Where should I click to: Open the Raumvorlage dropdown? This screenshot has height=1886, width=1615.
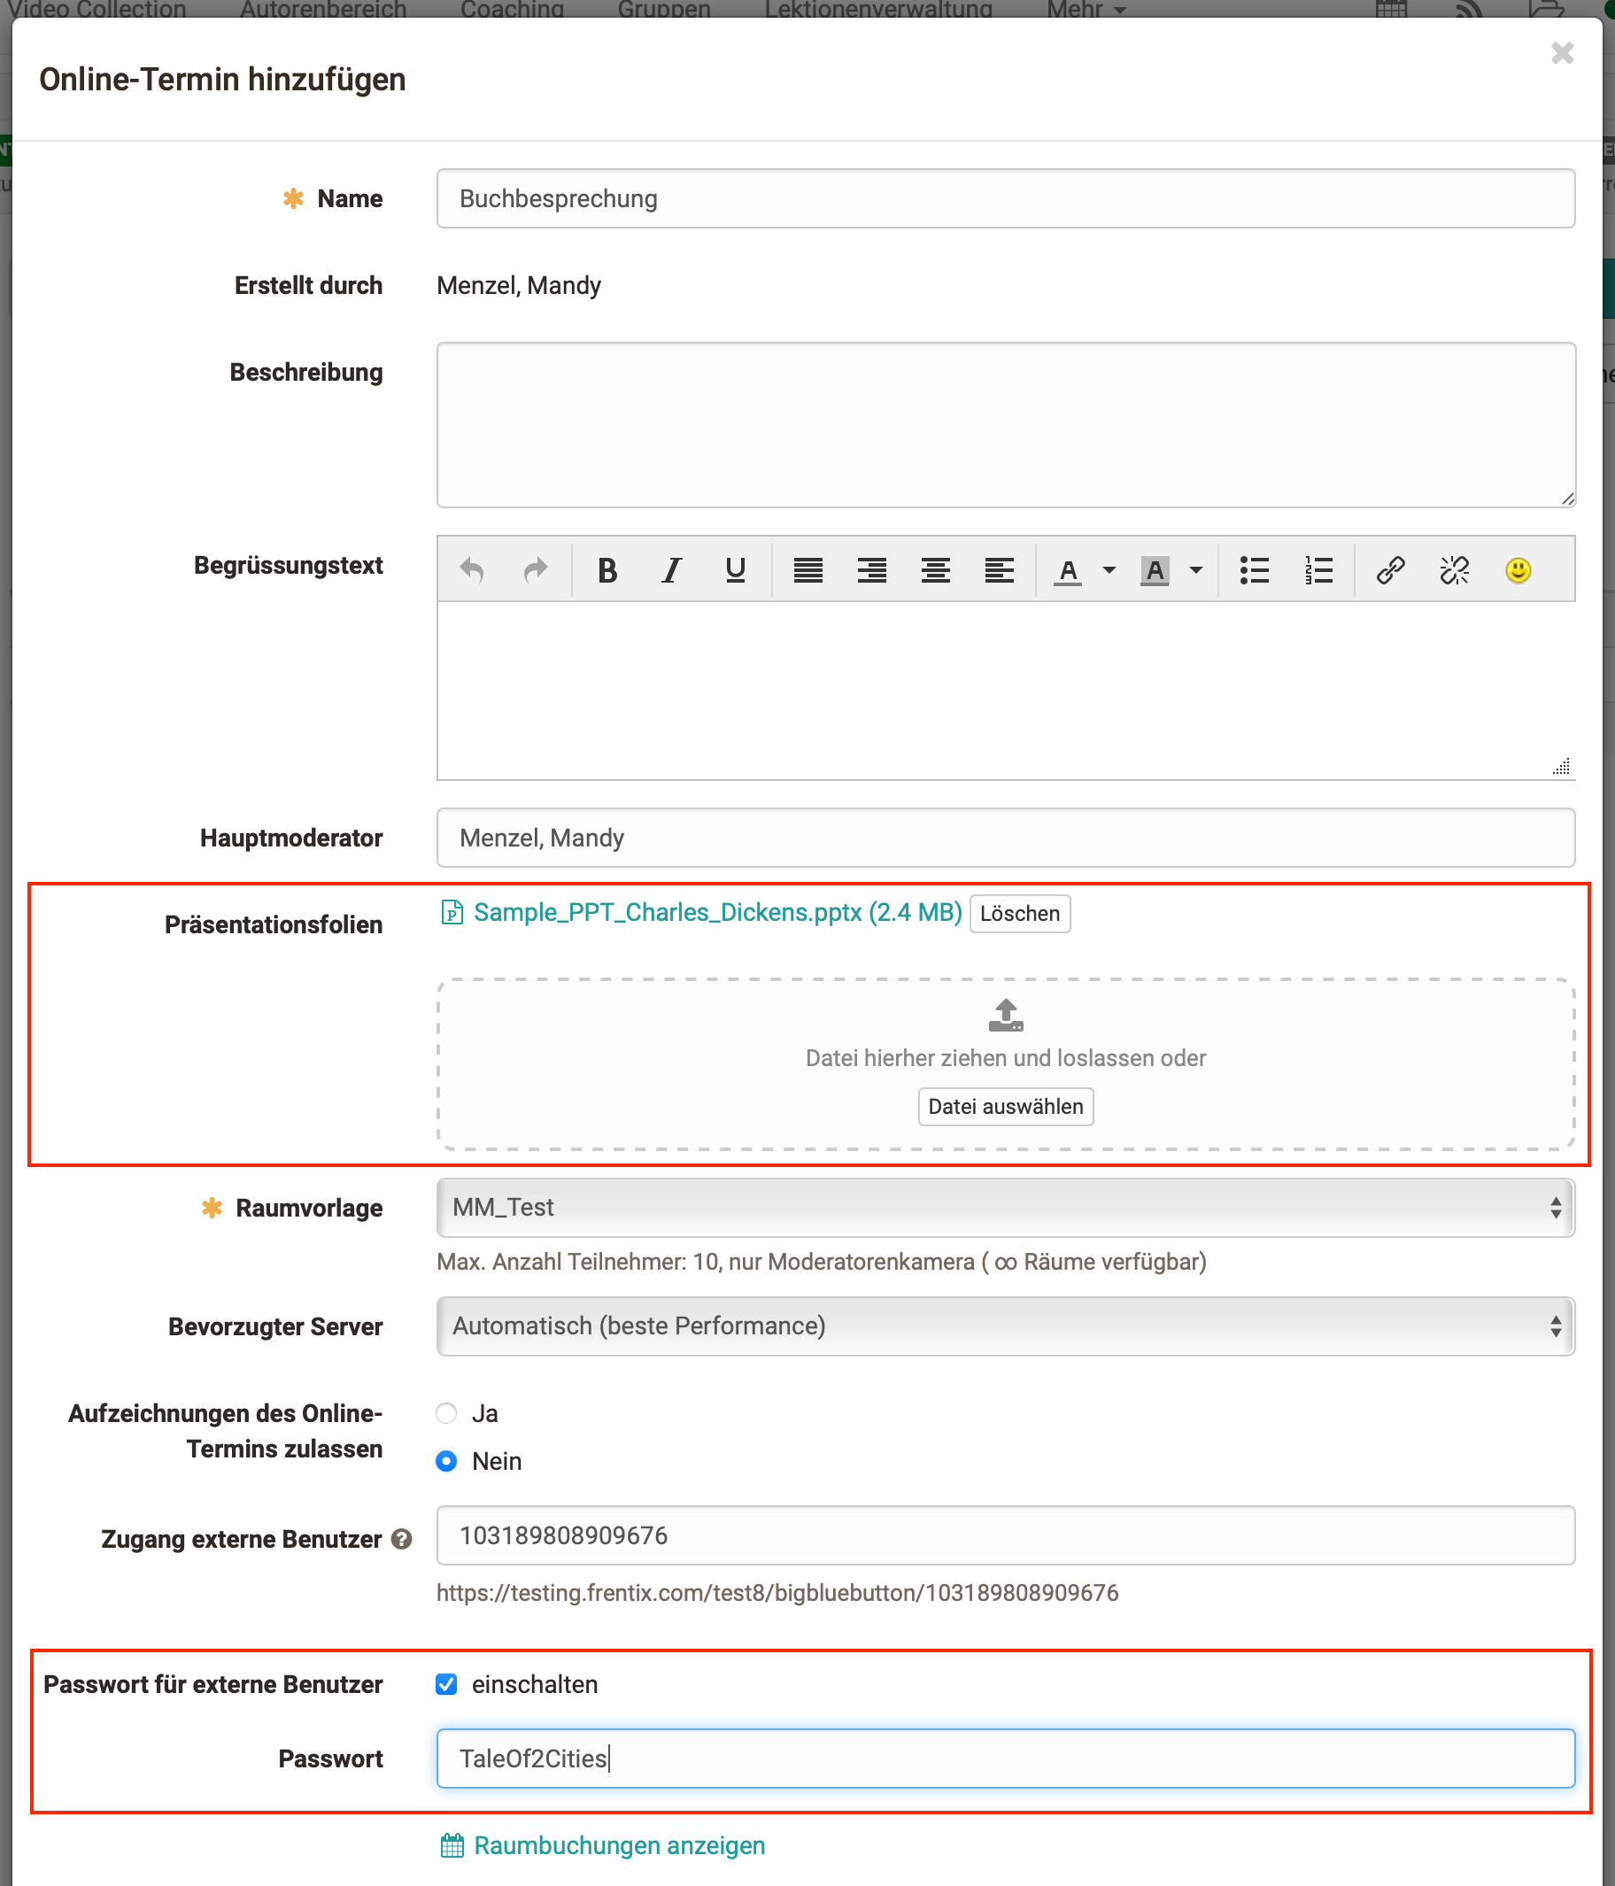[x=1005, y=1207]
